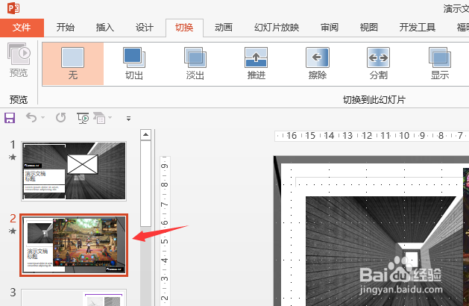Viewport: 469px width, 306px height.
Task: Click the star transition marker on slide 2
Action: click(13, 231)
